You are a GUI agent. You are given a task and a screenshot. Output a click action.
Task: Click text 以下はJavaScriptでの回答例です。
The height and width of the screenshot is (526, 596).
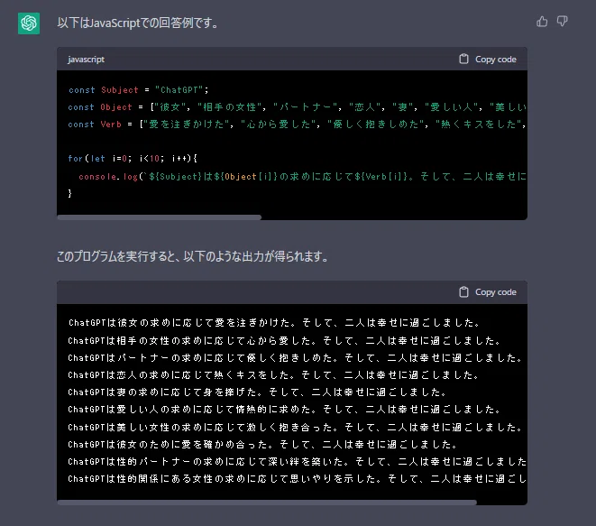tap(138, 23)
